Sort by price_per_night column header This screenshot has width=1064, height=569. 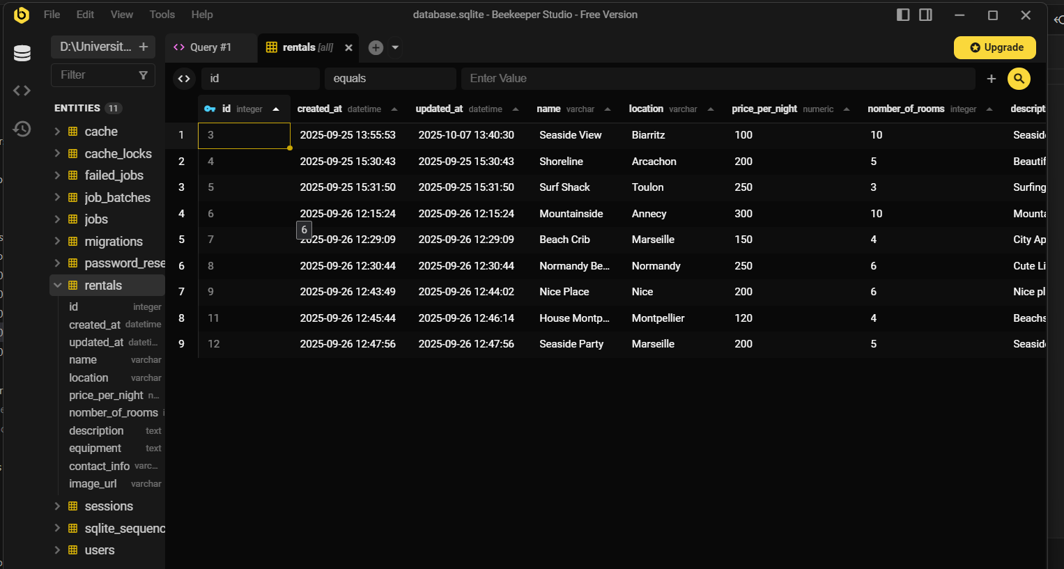pos(764,109)
